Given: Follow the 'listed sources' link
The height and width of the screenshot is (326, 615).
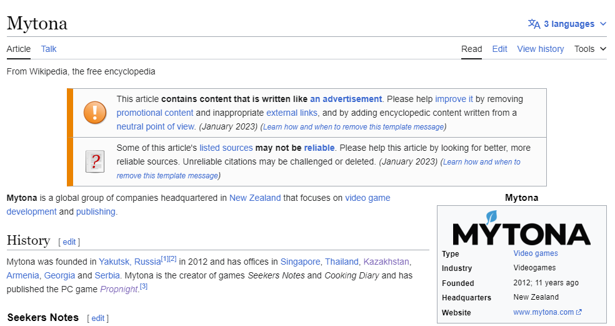Looking at the screenshot, I should (x=226, y=148).
